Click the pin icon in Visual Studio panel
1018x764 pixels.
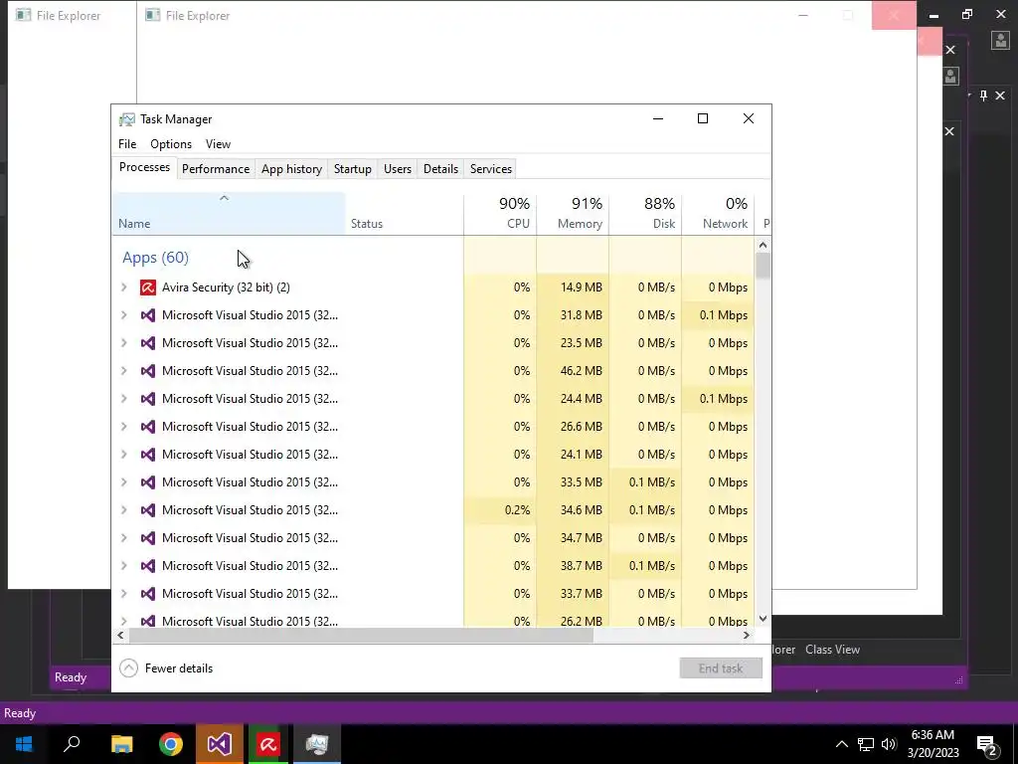pos(983,96)
